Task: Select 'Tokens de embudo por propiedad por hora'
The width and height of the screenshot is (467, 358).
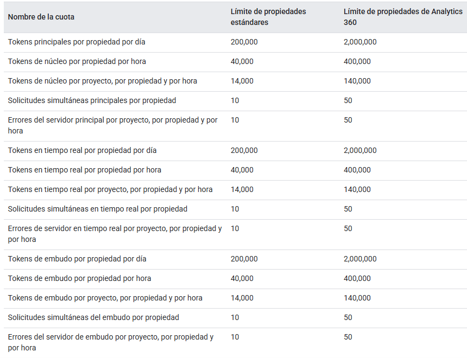Action: tap(79, 278)
